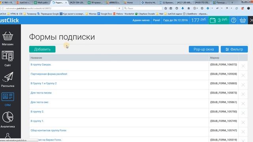Open the Админ меню header item
The height and width of the screenshot is (142, 253).
141,20
